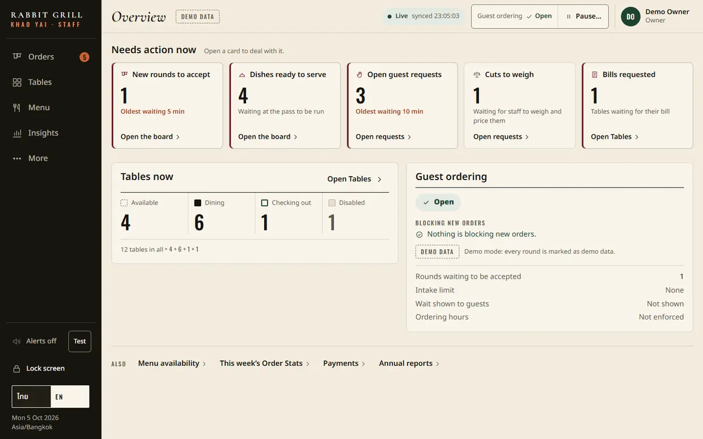
Task: Switch language to ไทย
Action: tap(31, 397)
